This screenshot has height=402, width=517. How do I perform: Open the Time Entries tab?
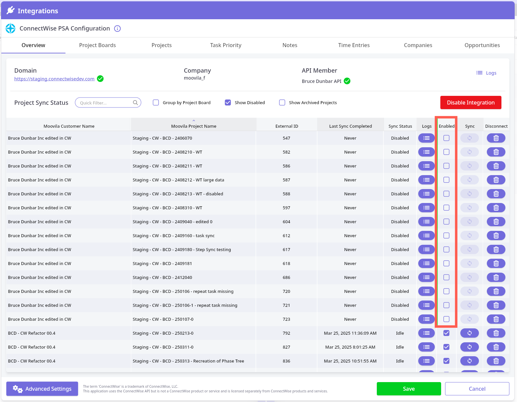click(354, 45)
